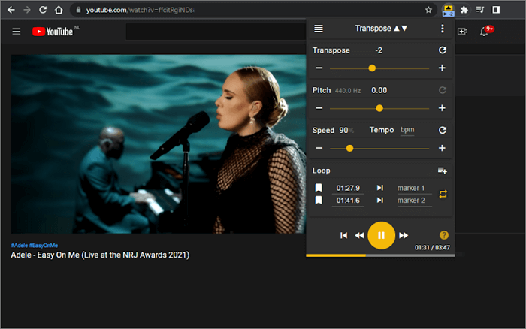
Task: Increase speed with the plus button
Action: (x=442, y=148)
